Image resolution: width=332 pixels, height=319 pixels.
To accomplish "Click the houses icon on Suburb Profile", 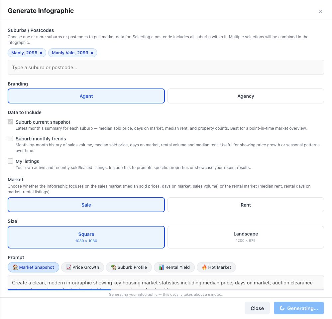I will tap(114, 267).
